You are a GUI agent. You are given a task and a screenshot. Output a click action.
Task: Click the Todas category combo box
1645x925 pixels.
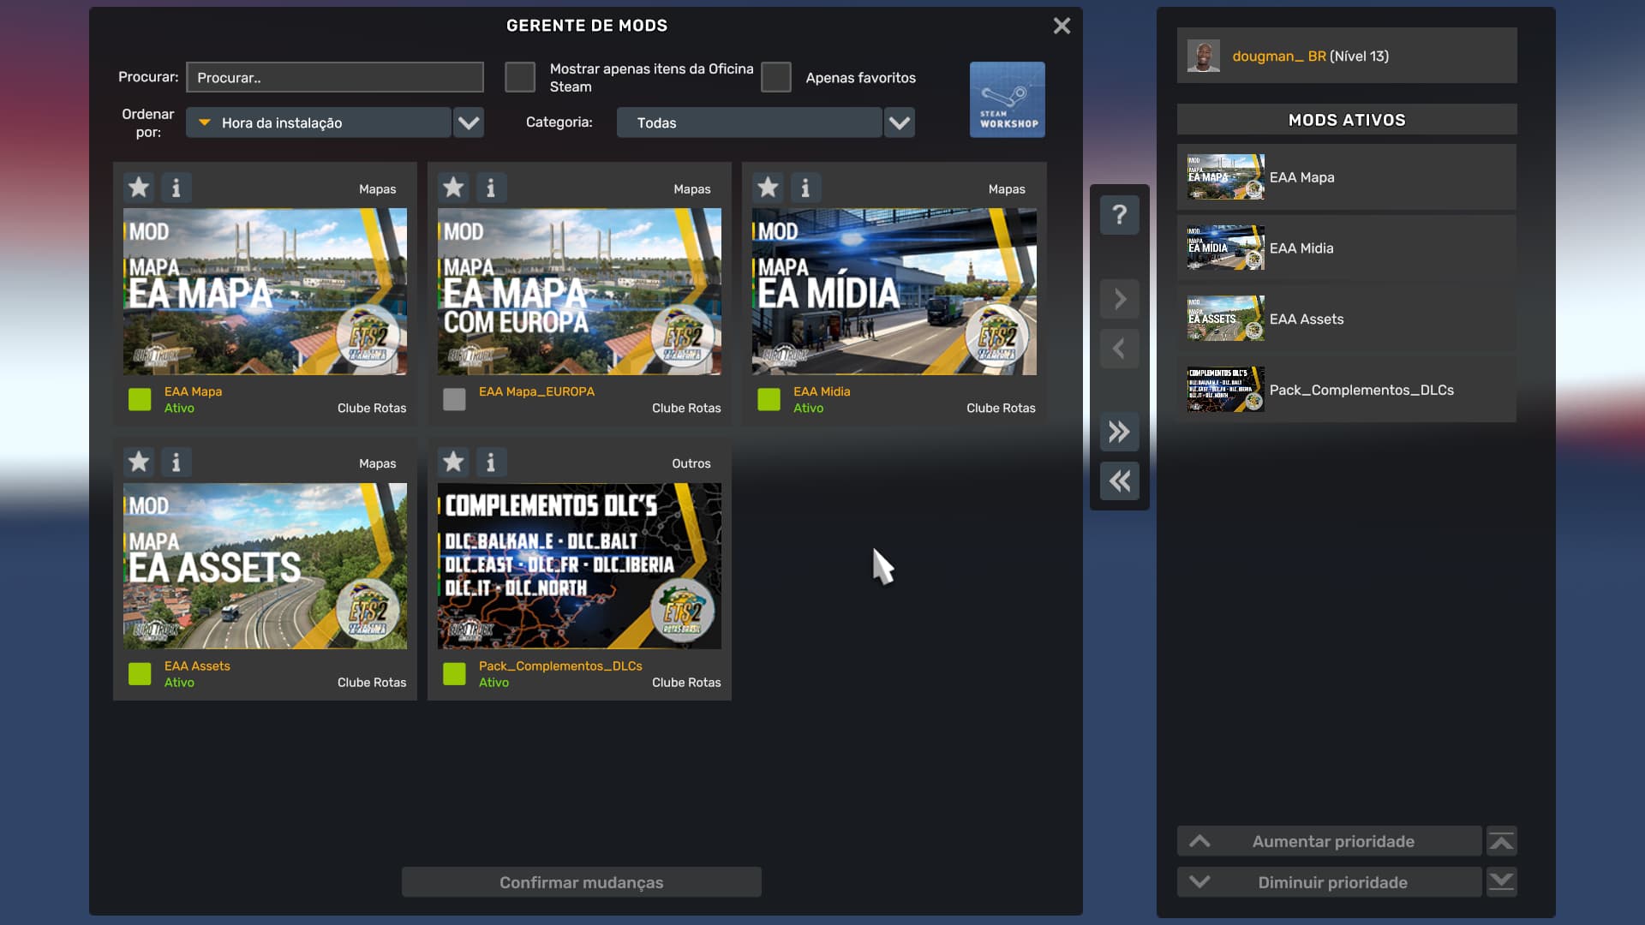pos(750,122)
